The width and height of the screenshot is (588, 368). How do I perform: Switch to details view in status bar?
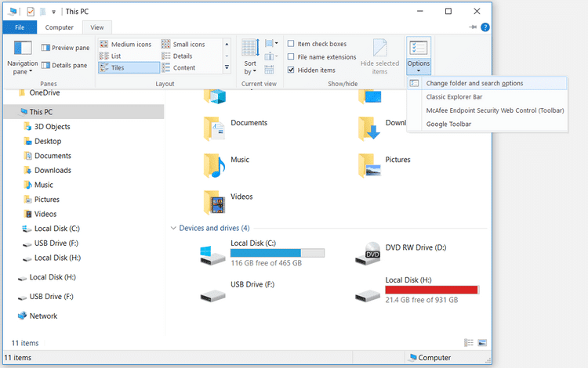point(469,342)
